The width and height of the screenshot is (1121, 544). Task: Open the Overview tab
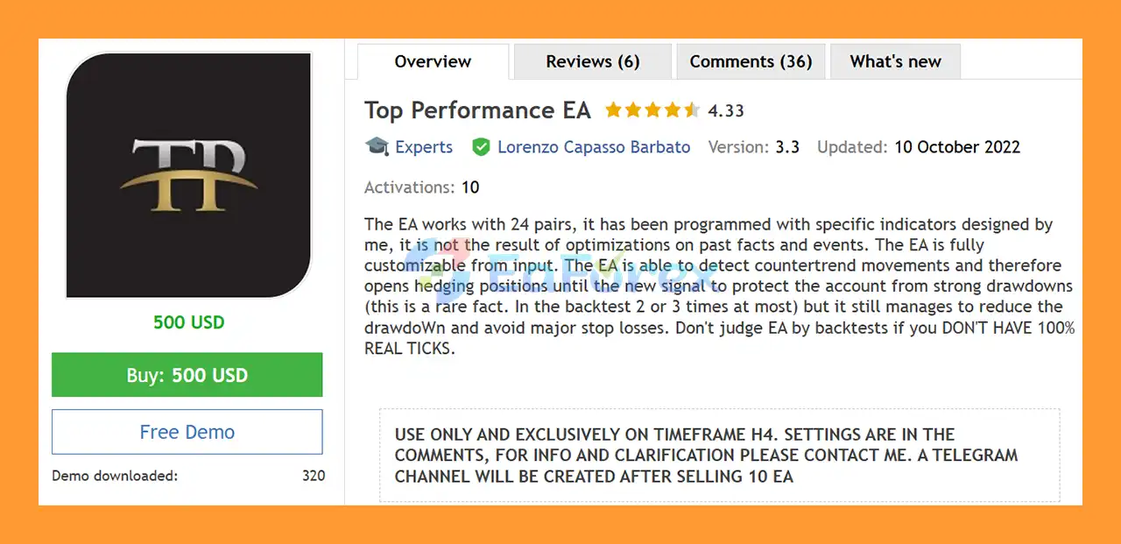[x=433, y=61]
